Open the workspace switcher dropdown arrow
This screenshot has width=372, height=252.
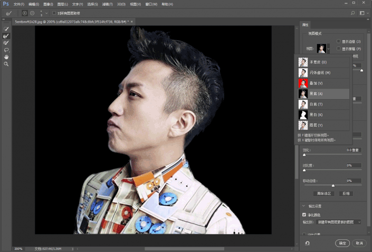point(368,13)
